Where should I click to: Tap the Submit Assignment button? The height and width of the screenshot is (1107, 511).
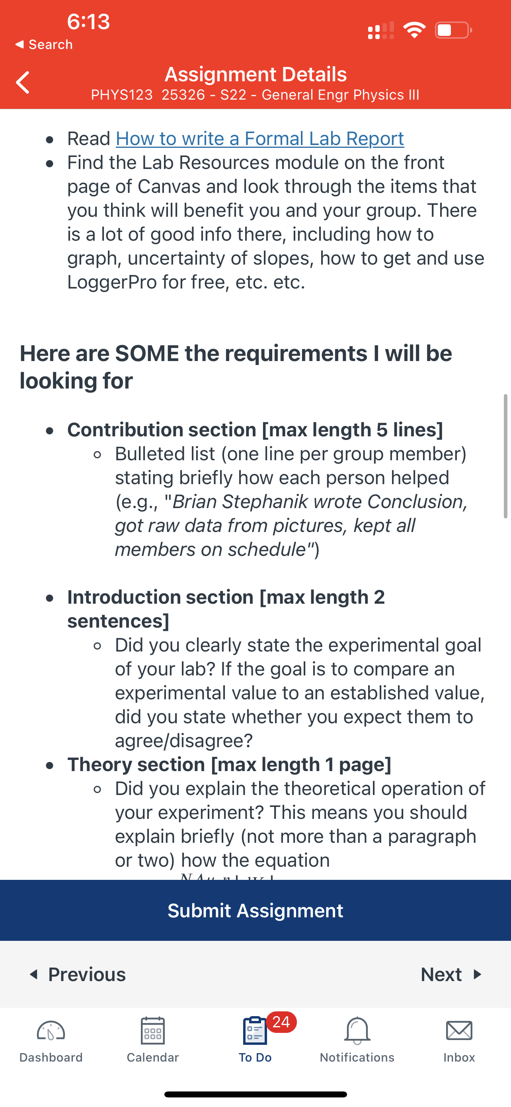pyautogui.click(x=256, y=910)
